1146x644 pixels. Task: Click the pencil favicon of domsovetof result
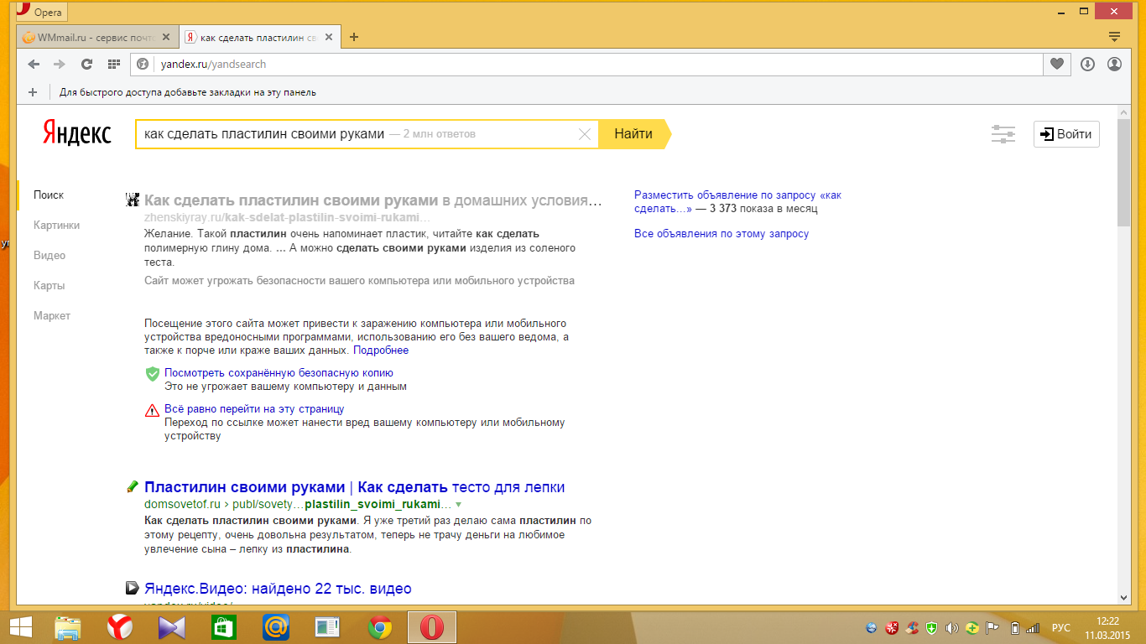pos(132,486)
